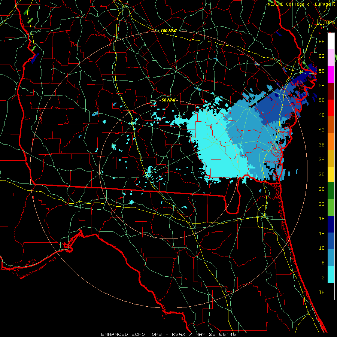Click the legend value 10
Image resolution: width=337 pixels, height=337 pixels.
click(322, 248)
